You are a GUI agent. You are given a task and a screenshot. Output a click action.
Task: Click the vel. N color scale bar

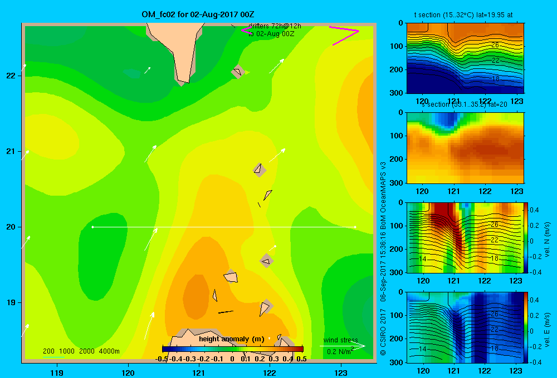(x=526, y=237)
